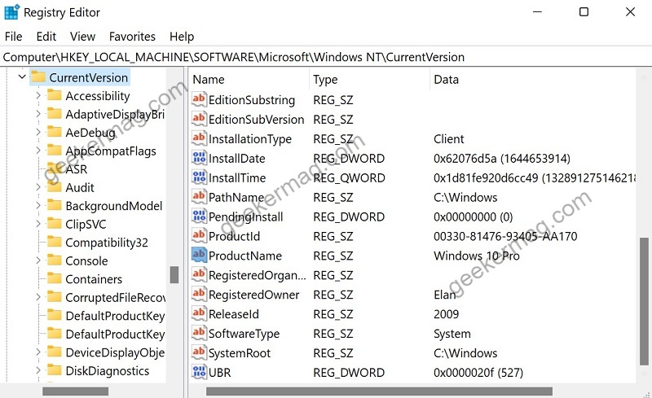Screen dimensions: 652x398
Task: Click the 'Client' InstallationType data
Action: click(x=449, y=138)
